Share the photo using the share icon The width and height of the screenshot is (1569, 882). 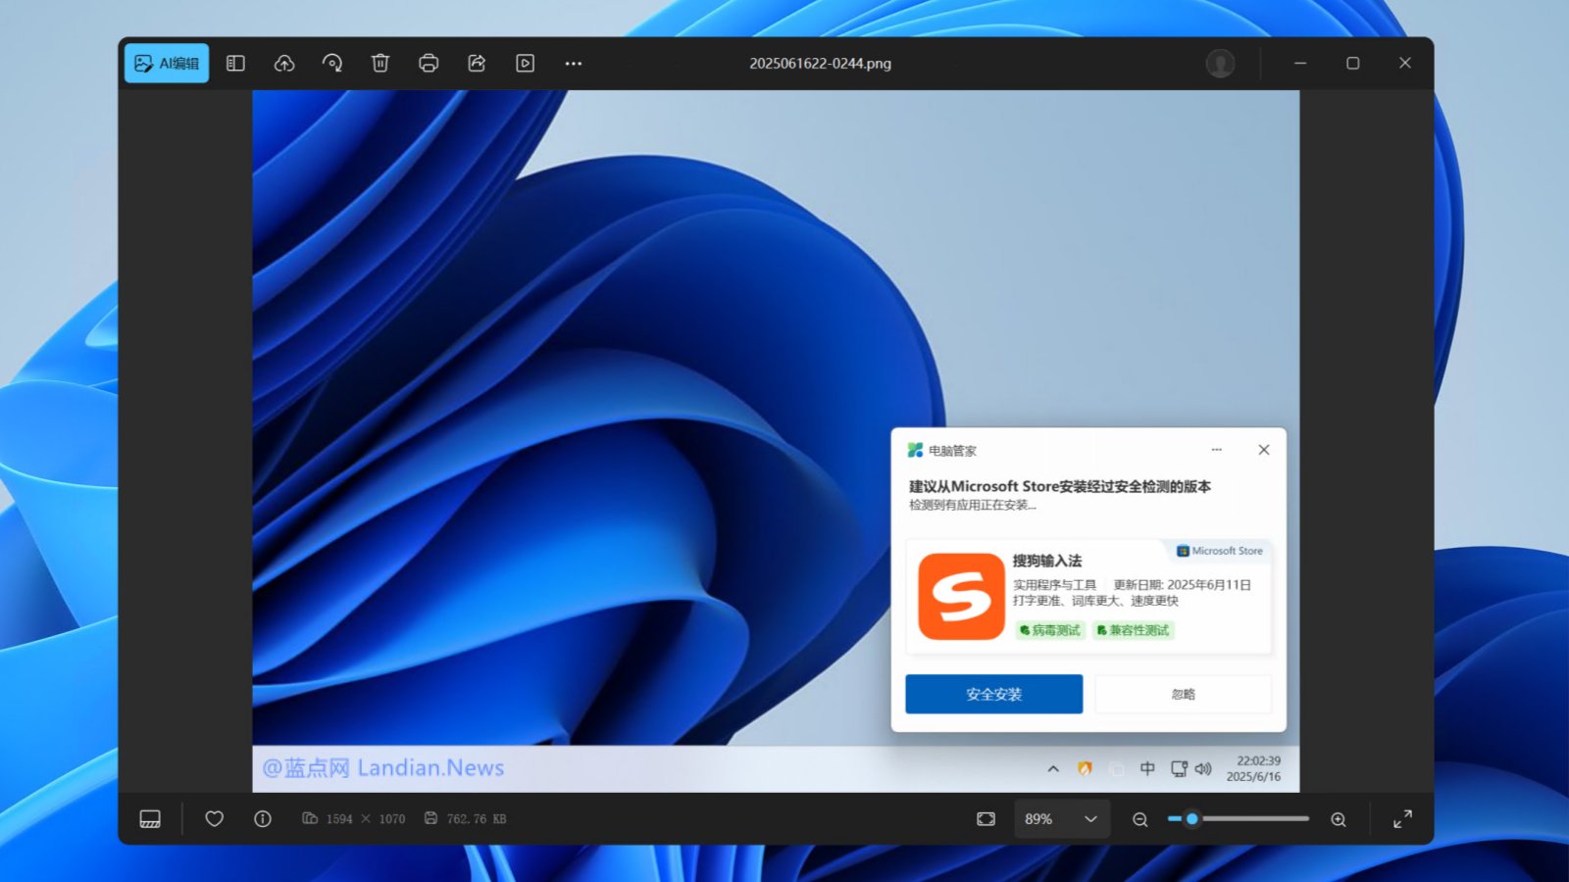[477, 64]
